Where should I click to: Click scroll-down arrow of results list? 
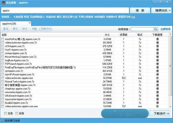coord(170,106)
